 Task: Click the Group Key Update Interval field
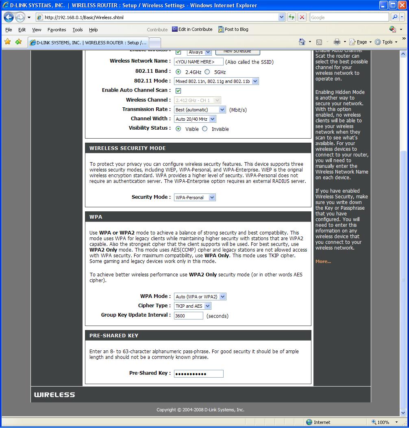pos(188,315)
